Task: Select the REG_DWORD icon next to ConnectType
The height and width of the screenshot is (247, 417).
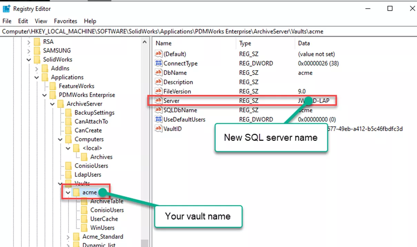Action: [158, 63]
